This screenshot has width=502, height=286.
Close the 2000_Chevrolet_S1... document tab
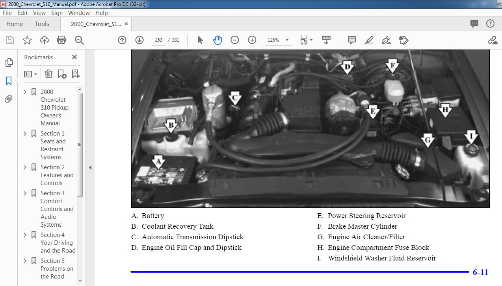point(126,24)
